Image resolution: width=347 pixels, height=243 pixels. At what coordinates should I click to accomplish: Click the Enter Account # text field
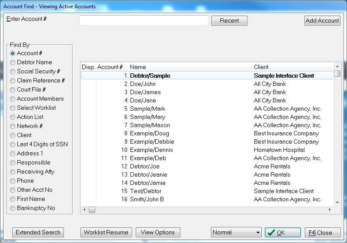tap(144, 21)
